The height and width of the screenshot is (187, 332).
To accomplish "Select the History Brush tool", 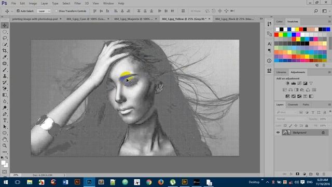I will [x=5, y=82].
